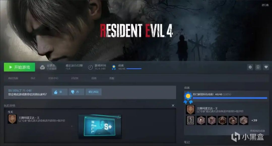Open the 查看我的成就 view my achievements link
Screen dimensions: 272x146
(x=257, y=131)
